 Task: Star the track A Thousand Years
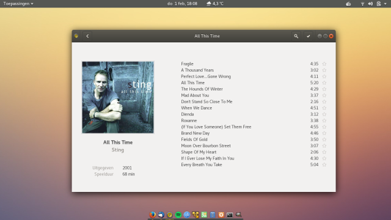[324, 70]
